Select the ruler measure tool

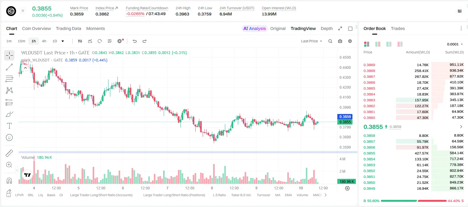(x=9, y=153)
